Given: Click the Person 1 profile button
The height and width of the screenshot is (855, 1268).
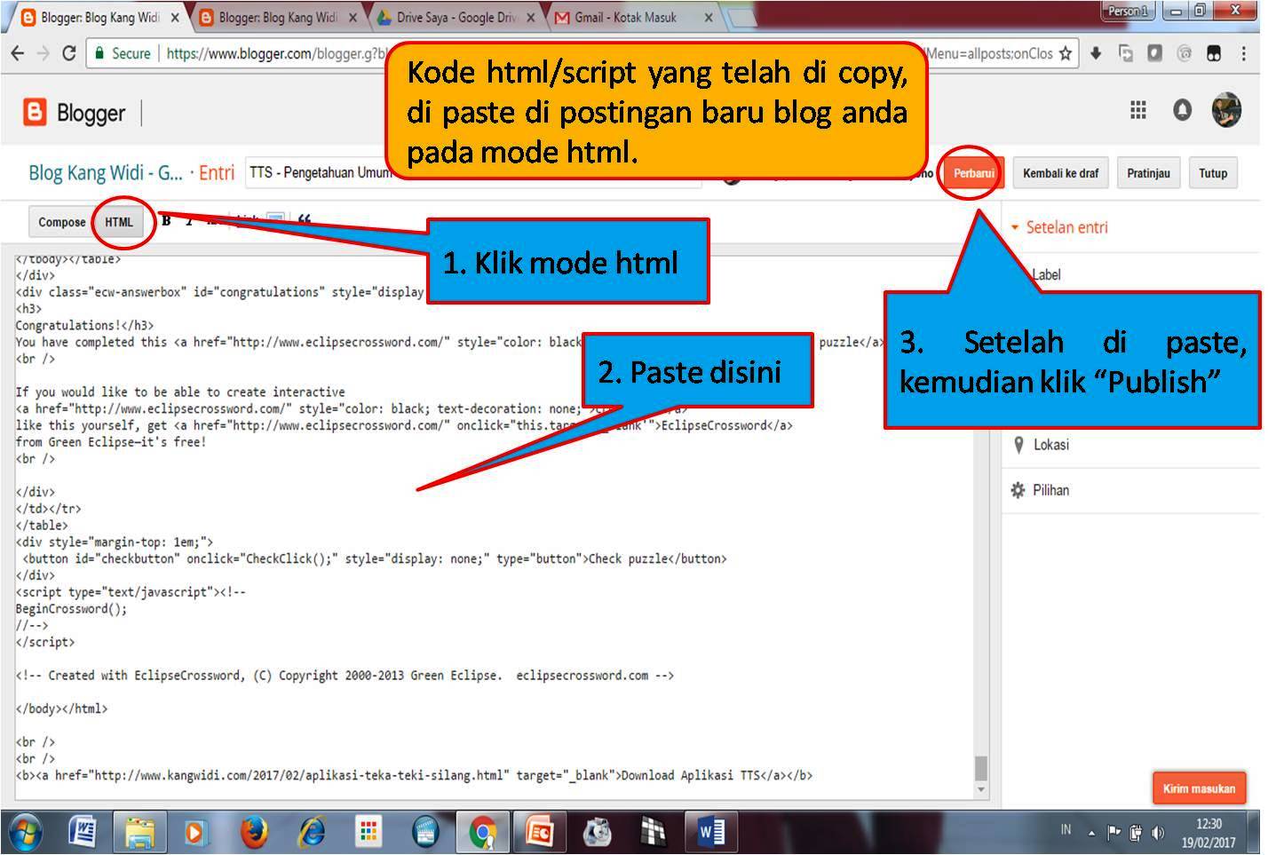Looking at the screenshot, I should pos(1127,12).
